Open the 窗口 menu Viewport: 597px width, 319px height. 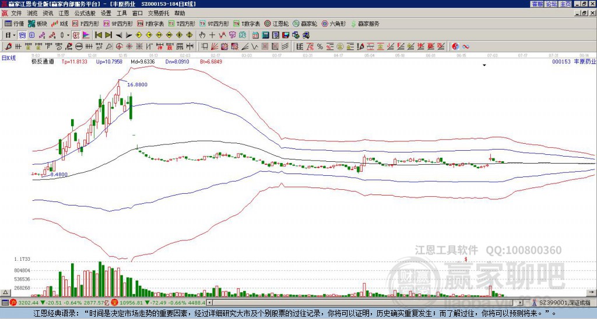click(x=138, y=13)
